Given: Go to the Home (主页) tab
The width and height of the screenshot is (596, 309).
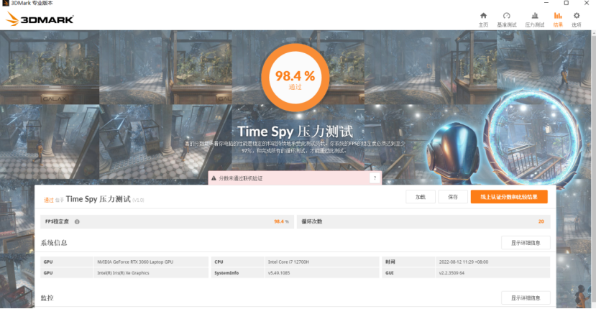Looking at the screenshot, I should point(483,20).
